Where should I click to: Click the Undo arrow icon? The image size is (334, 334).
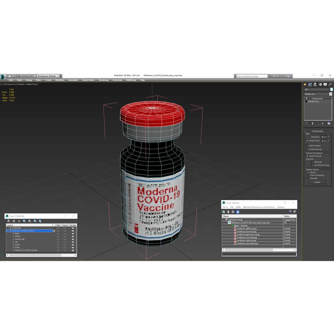click(22, 76)
